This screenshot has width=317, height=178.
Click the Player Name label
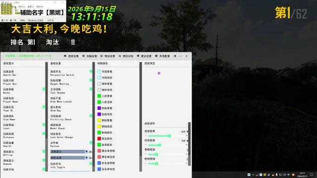10,101
